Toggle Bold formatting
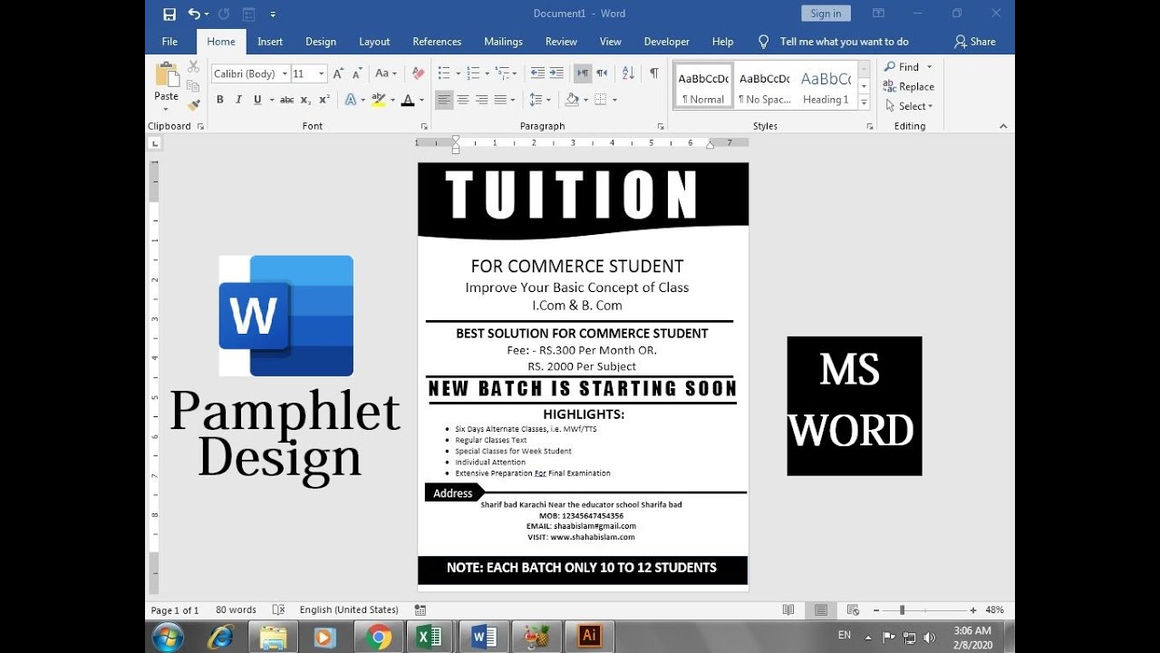 coord(219,100)
